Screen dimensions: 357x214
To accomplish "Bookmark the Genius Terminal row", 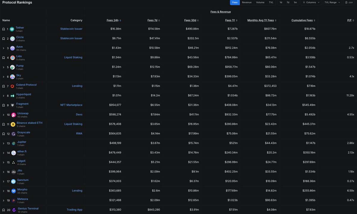I will (x=4, y=210).
